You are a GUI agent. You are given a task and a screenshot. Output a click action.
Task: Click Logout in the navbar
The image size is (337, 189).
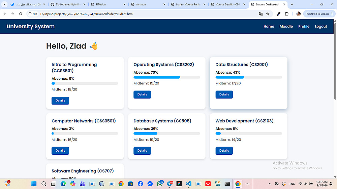coord(321,26)
